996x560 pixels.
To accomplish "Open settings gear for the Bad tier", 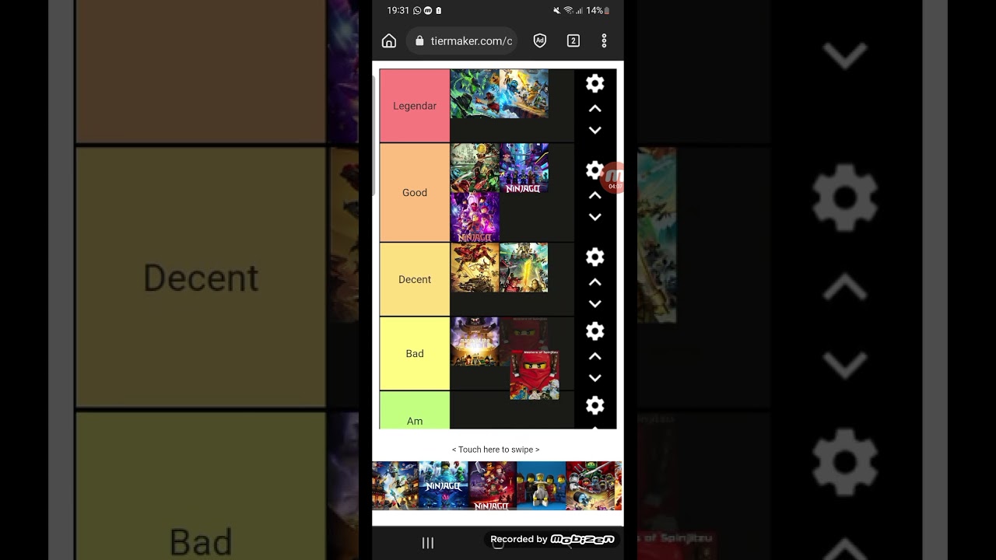I will [x=595, y=331].
